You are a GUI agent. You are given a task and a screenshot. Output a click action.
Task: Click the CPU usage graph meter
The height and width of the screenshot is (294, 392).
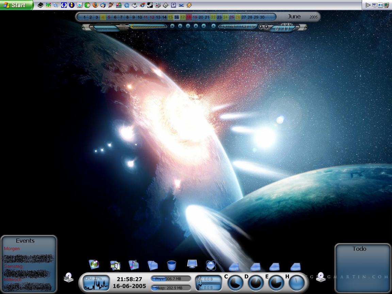click(x=96, y=283)
